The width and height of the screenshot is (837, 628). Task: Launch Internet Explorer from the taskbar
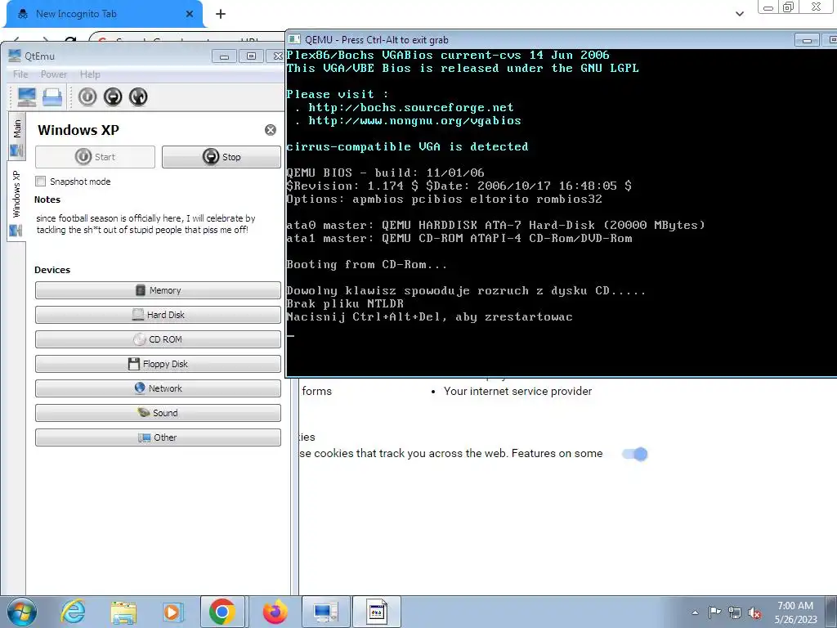[73, 612]
